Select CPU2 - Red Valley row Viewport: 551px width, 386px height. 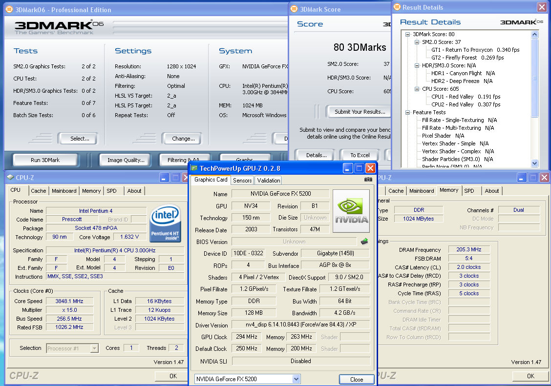click(x=466, y=104)
